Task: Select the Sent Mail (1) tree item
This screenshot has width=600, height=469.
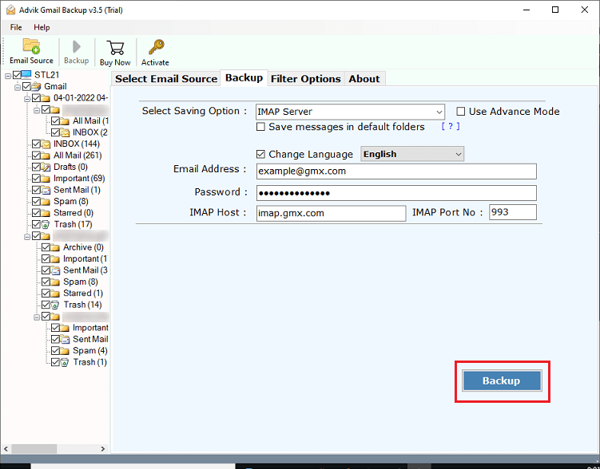Action: [77, 190]
